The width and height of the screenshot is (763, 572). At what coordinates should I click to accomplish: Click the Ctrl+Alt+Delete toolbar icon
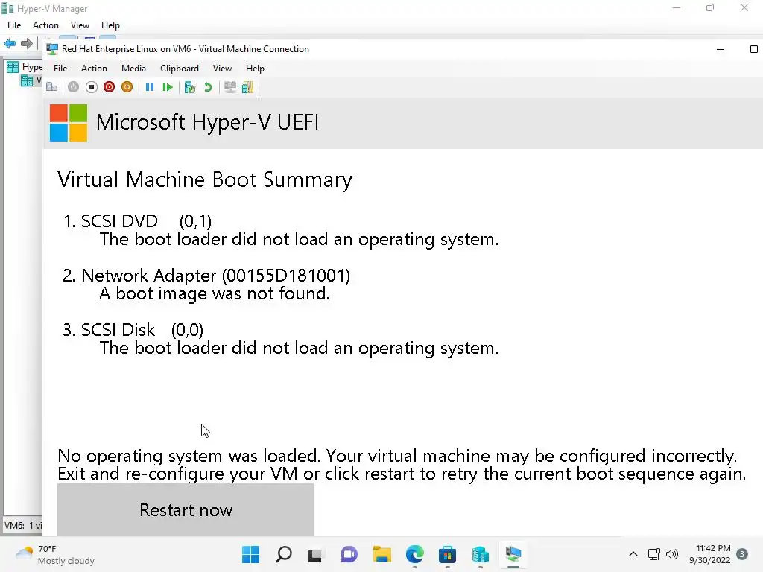(52, 87)
